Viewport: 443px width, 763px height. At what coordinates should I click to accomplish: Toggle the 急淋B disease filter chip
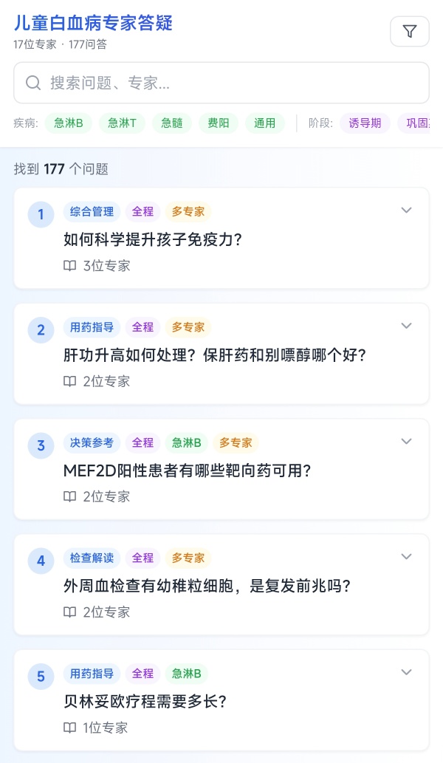(x=69, y=123)
